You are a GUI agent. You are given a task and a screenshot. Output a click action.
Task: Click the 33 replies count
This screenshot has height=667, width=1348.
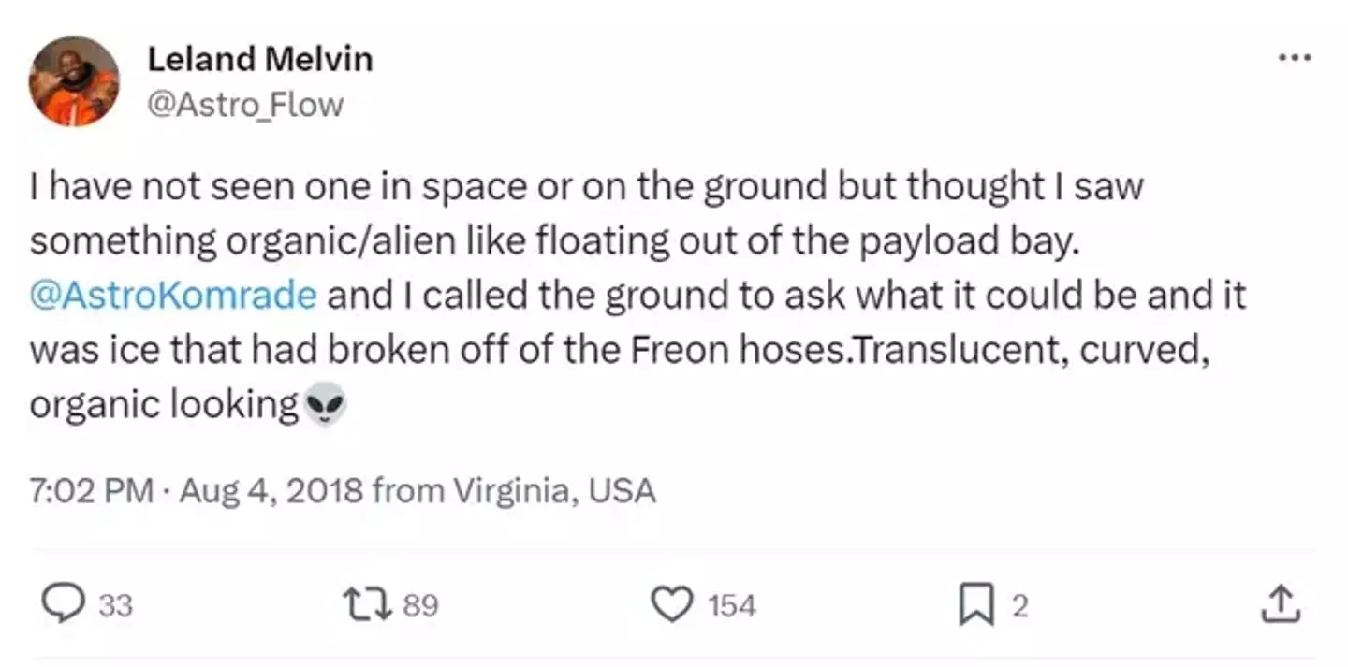(x=115, y=606)
